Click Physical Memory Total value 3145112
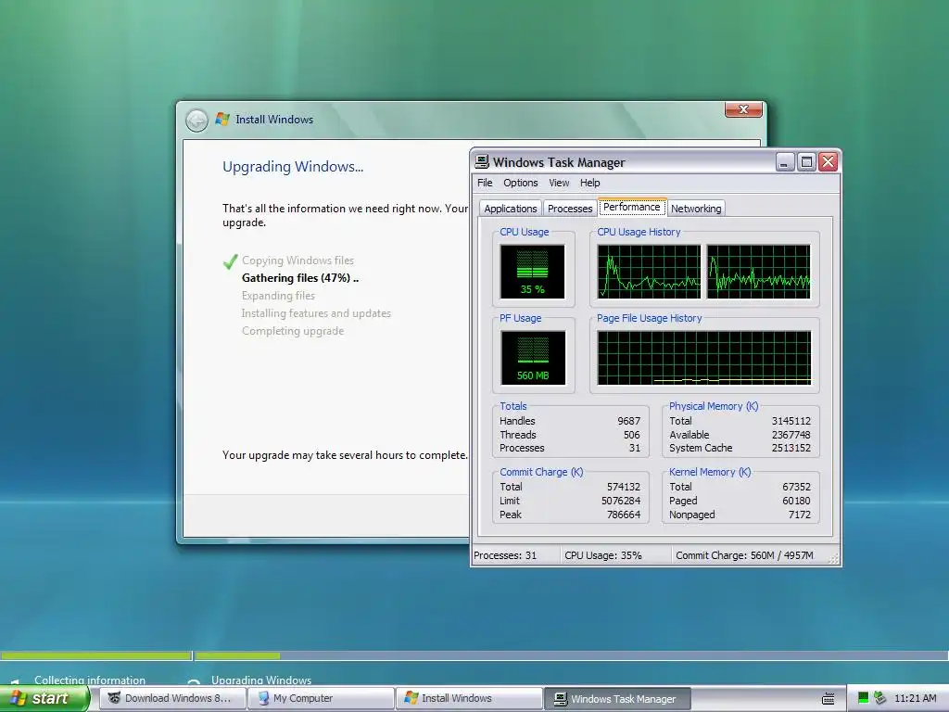The image size is (949, 712). [791, 421]
